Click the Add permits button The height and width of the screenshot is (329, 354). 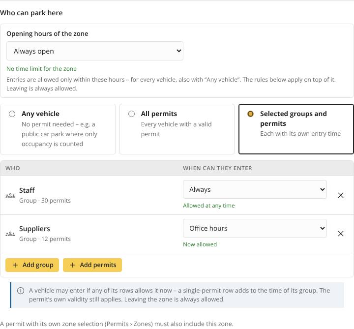pos(92,265)
